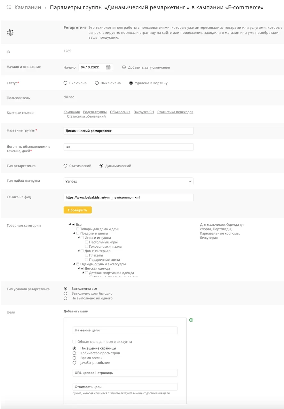Select goal type JavaScript событие
Viewport: 284px width, 409px height.
tap(75, 363)
